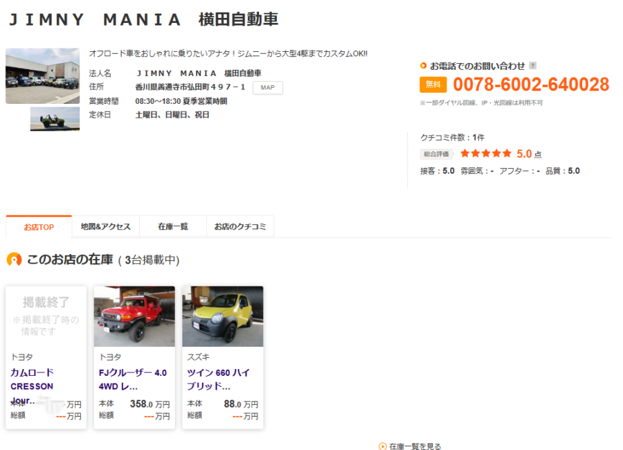Click the スズキ maker label
The image size is (623, 450).
pos(198,357)
